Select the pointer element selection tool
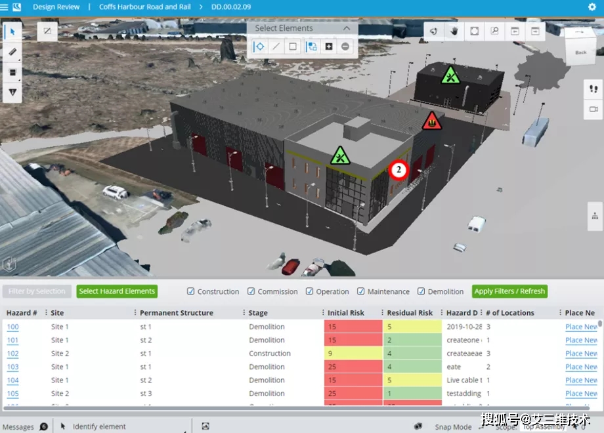604x433 pixels. pyautogui.click(x=12, y=31)
